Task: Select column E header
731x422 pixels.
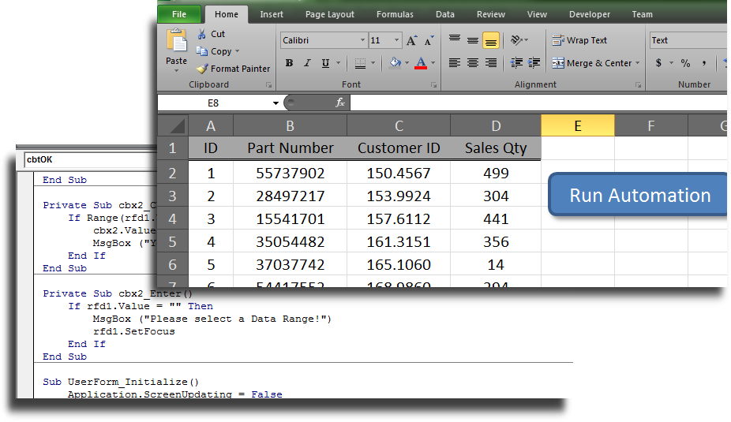Action: coord(578,125)
